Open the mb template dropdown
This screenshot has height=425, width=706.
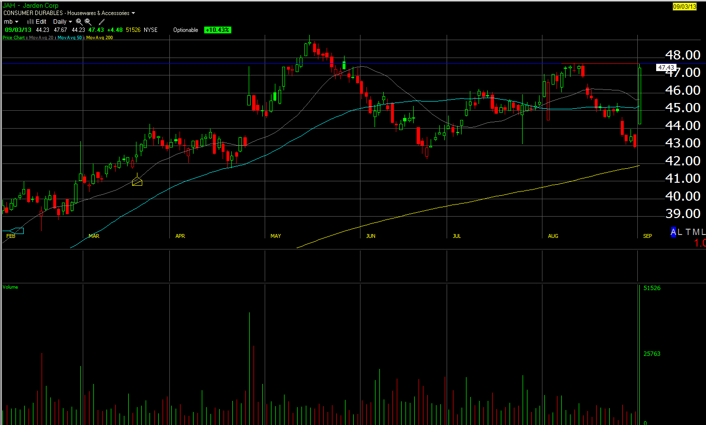[x=11, y=22]
